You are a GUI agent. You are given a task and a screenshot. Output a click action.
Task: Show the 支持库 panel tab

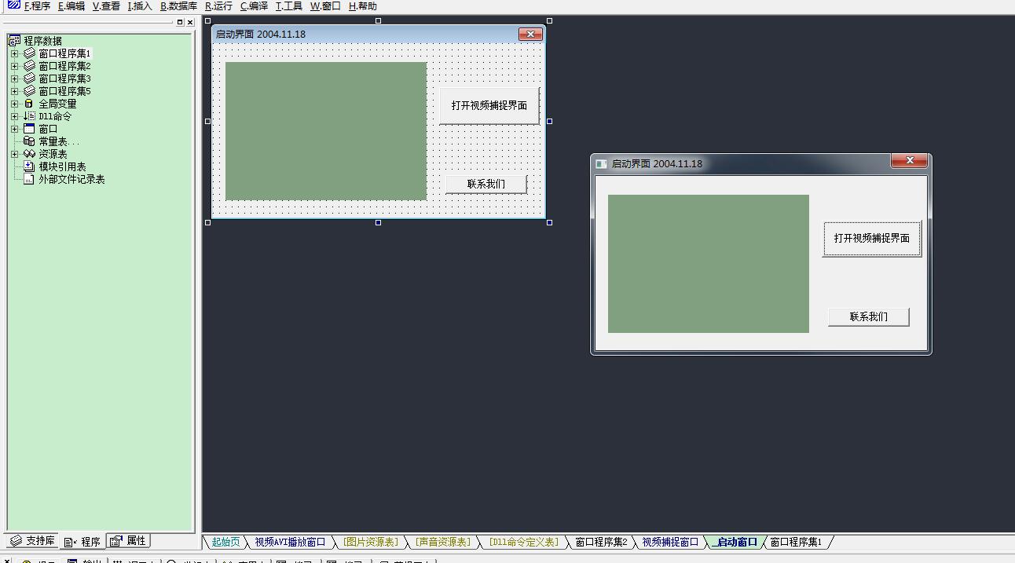coord(32,541)
